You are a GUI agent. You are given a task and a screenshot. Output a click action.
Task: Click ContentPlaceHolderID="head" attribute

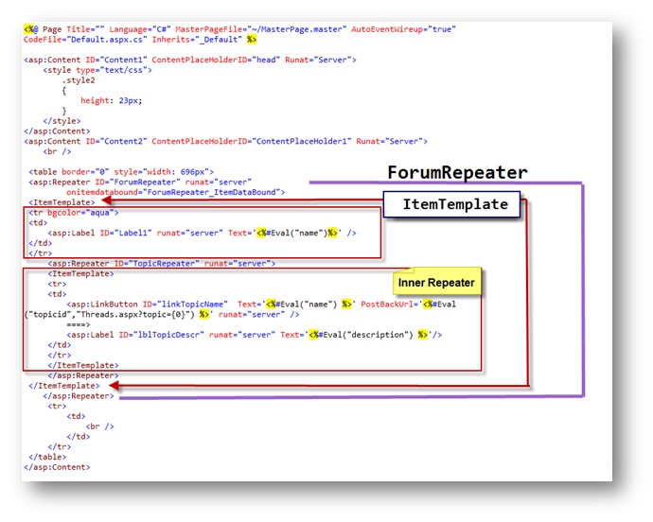pyautogui.click(x=216, y=60)
